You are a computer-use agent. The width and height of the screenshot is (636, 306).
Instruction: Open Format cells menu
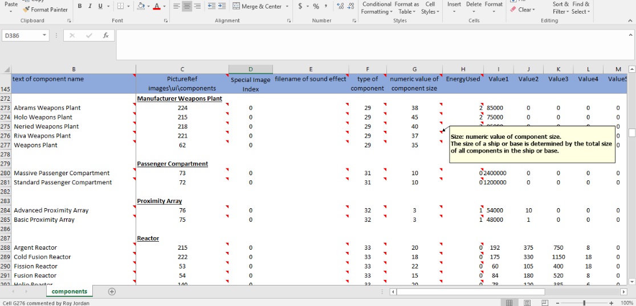(x=494, y=7)
